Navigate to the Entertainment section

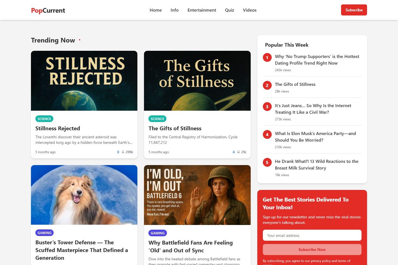point(202,10)
